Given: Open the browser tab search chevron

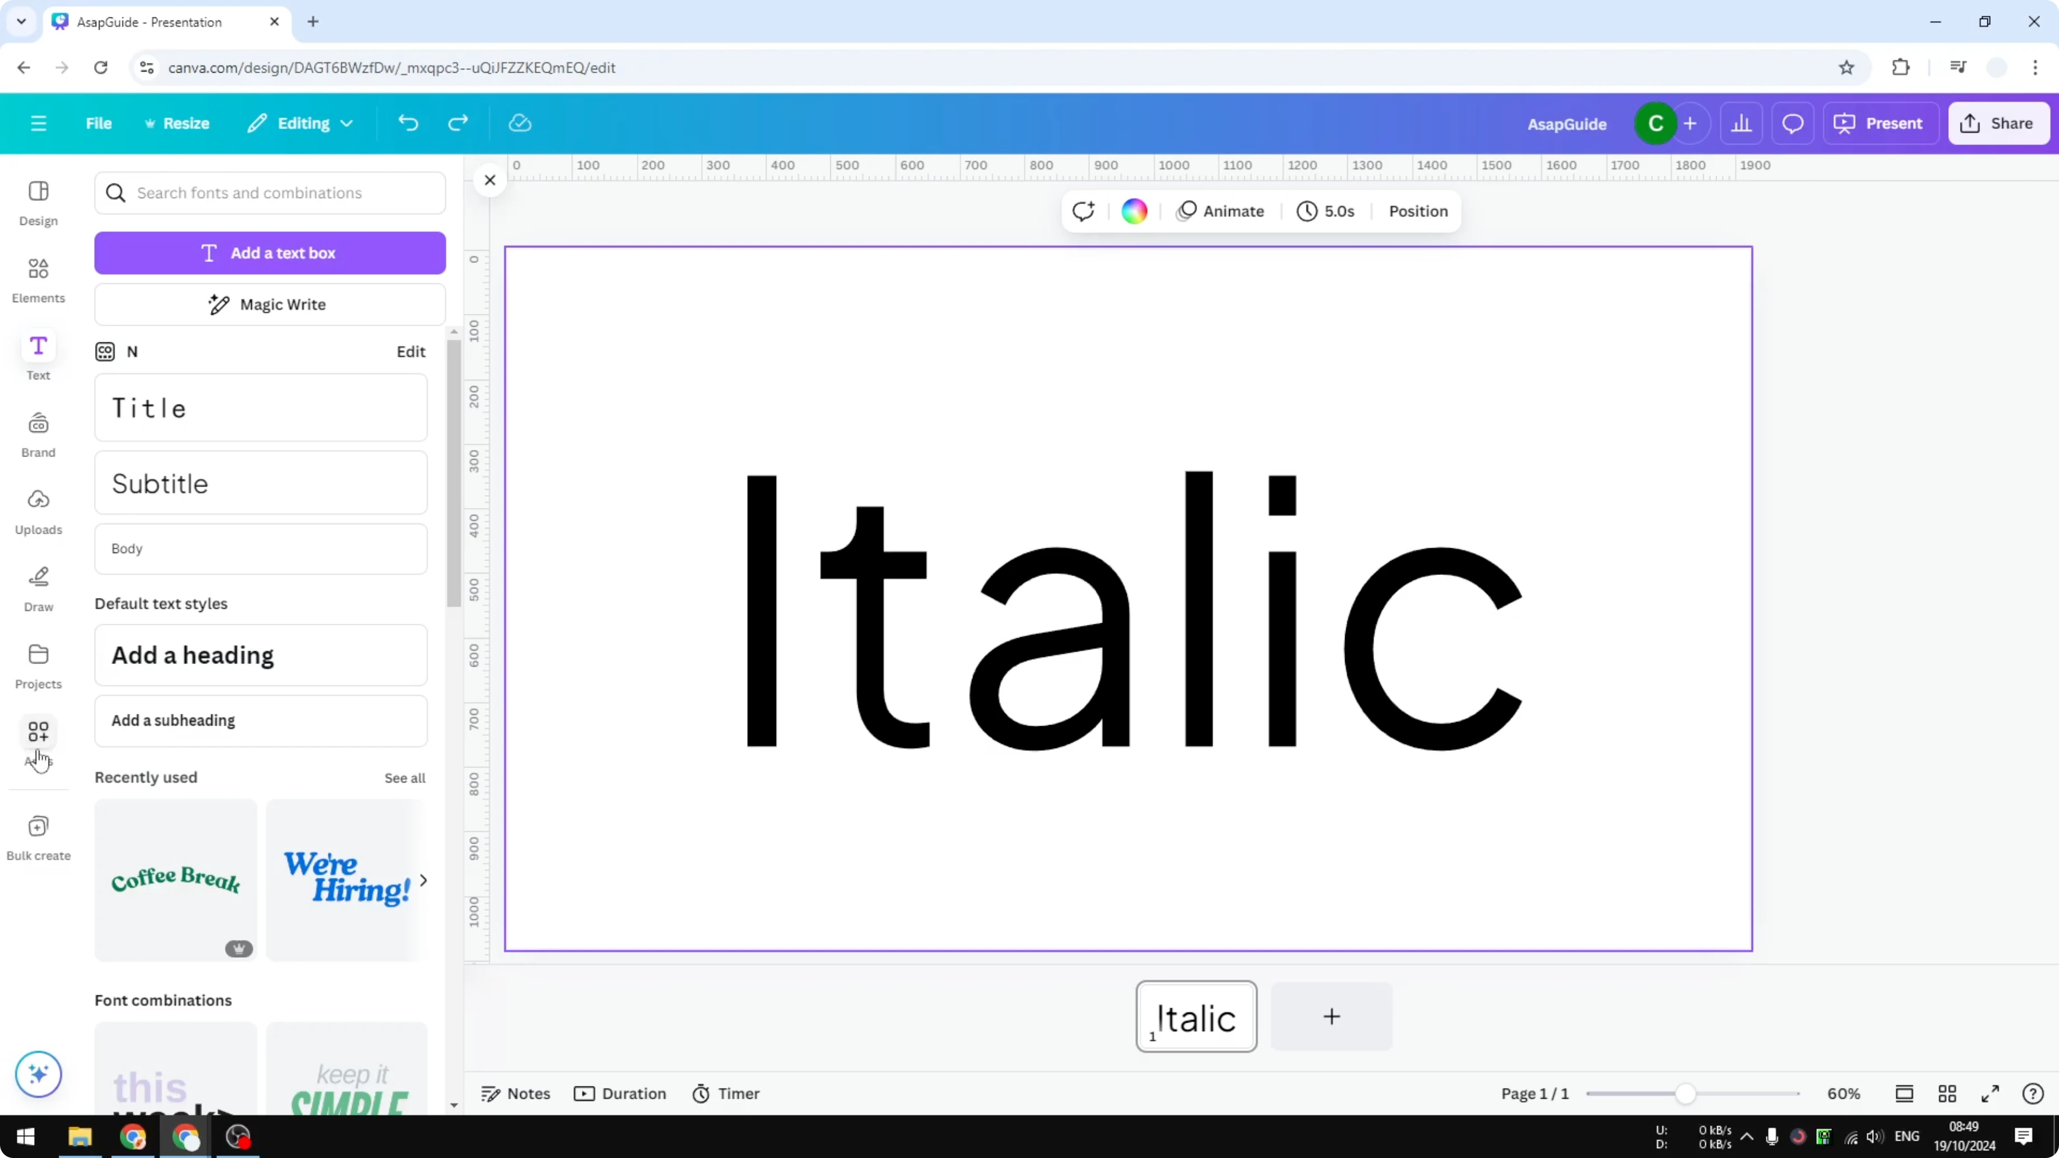Looking at the screenshot, I should (21, 22).
